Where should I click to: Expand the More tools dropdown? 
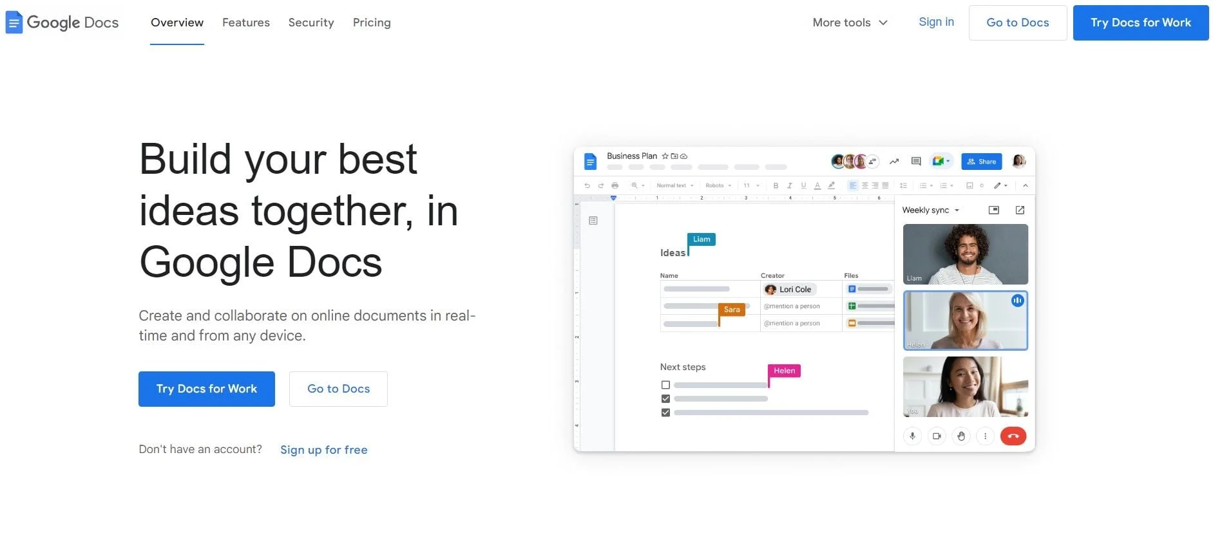[x=850, y=23]
